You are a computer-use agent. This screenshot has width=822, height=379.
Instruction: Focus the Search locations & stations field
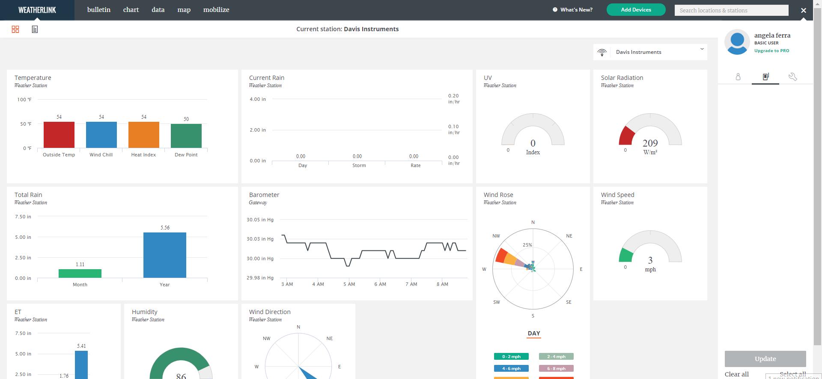731,10
